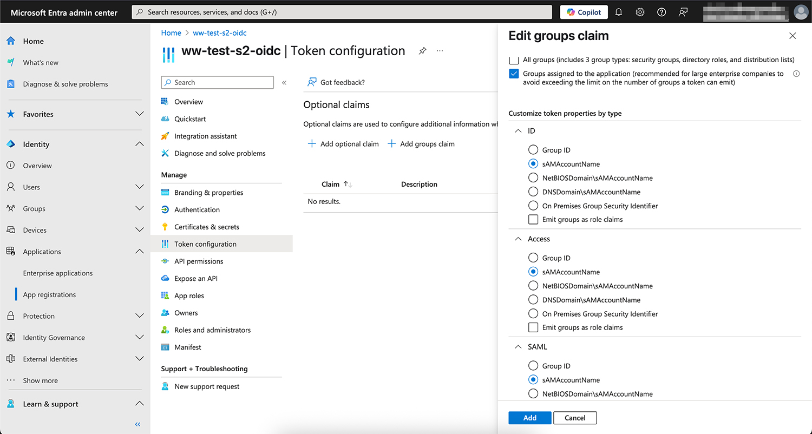Click the info icon beside Groups assigned option
The height and width of the screenshot is (434, 812).
click(x=796, y=74)
